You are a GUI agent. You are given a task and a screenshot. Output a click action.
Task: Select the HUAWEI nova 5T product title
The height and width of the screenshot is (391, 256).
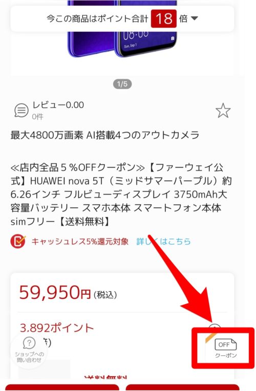[121, 194]
